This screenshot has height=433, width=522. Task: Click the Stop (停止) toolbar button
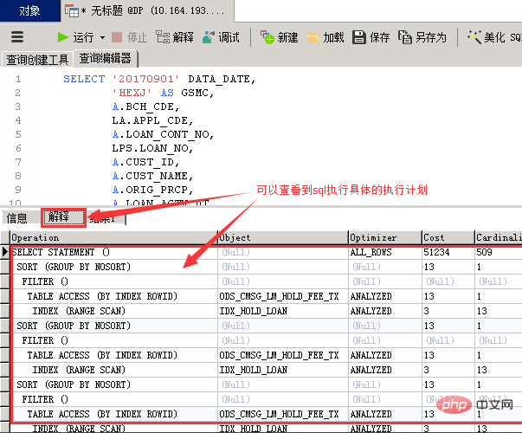129,37
